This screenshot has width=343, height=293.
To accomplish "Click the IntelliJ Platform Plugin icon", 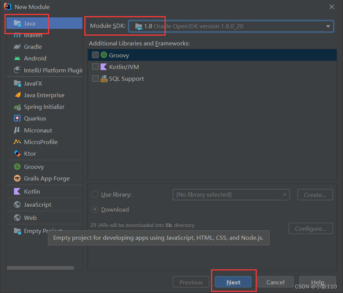I will click(x=17, y=70).
